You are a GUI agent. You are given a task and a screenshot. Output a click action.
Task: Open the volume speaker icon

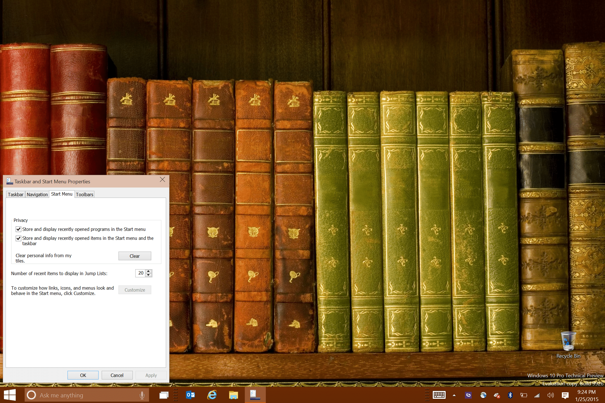(x=550, y=395)
